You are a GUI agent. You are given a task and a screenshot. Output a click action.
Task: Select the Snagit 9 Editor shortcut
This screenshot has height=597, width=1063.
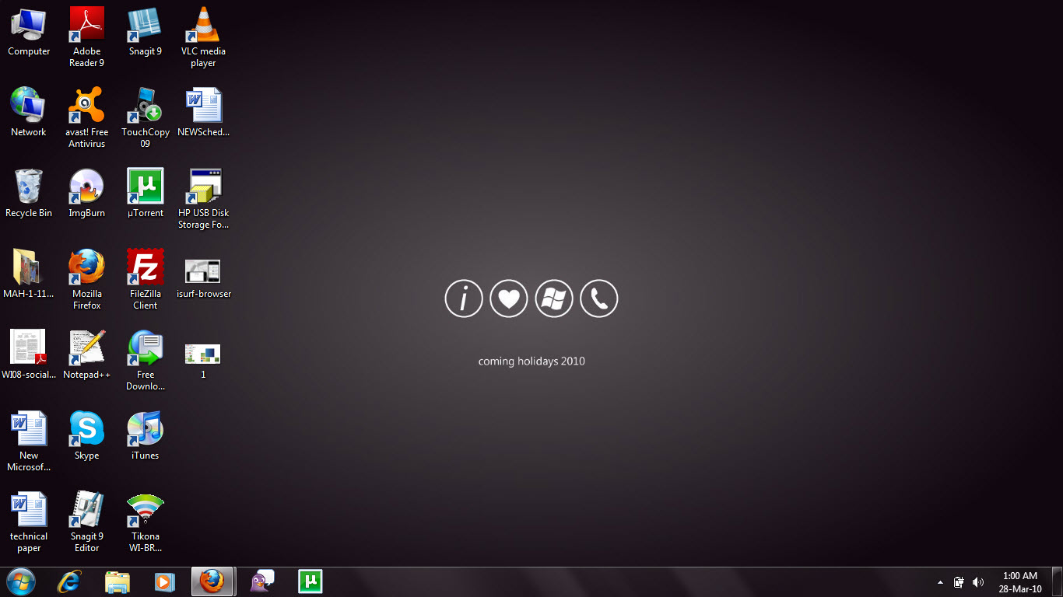coord(86,522)
